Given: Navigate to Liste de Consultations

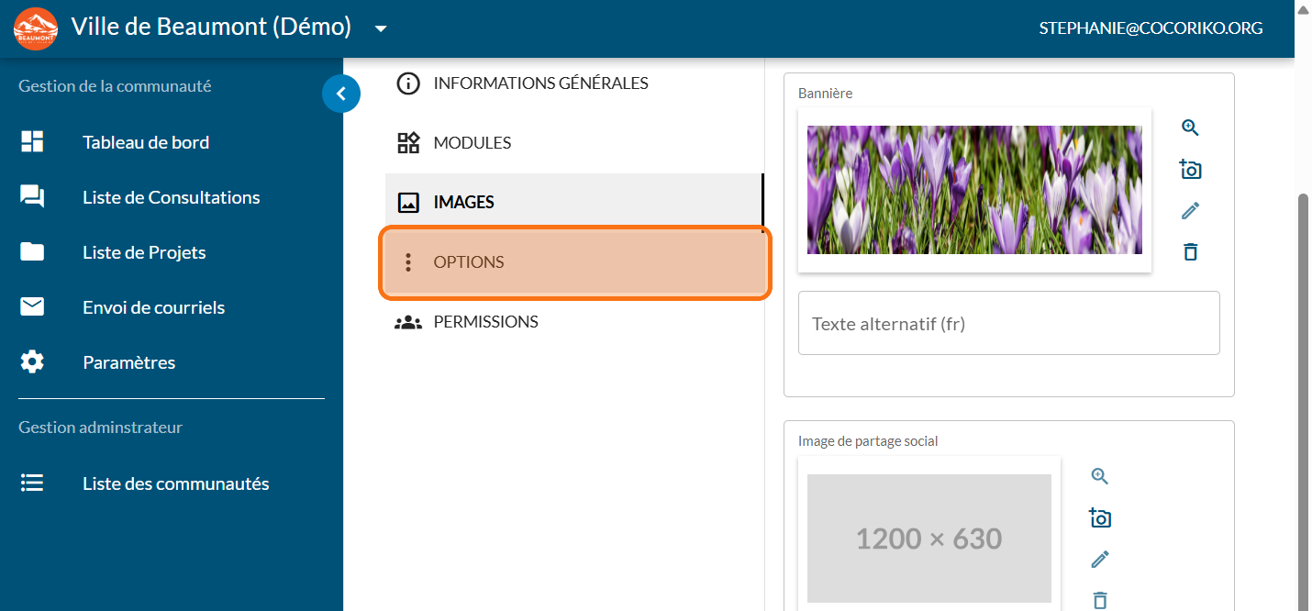Looking at the screenshot, I should click(171, 197).
